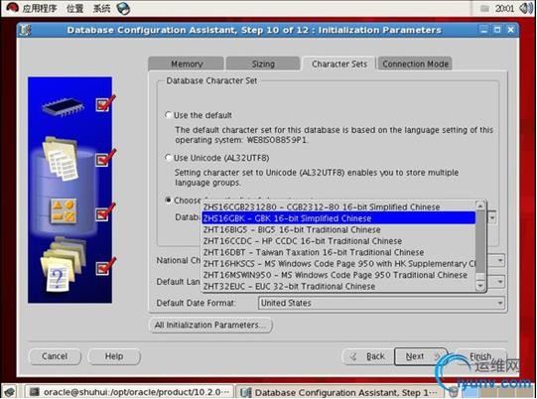Click the documents folder image in sidebar
The image size is (537, 399).
pyautogui.click(x=61, y=158)
